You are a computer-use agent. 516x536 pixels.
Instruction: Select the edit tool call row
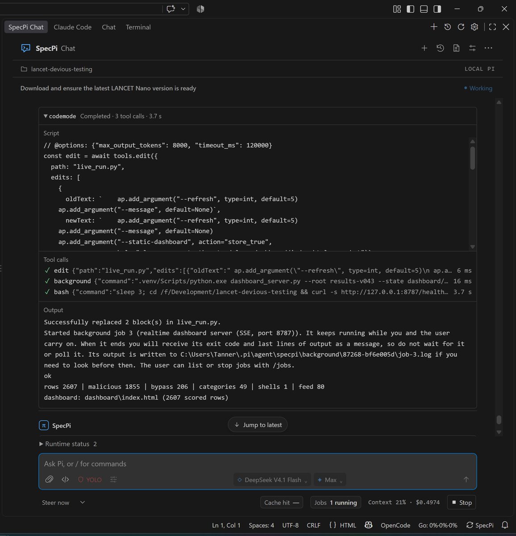tap(258, 270)
